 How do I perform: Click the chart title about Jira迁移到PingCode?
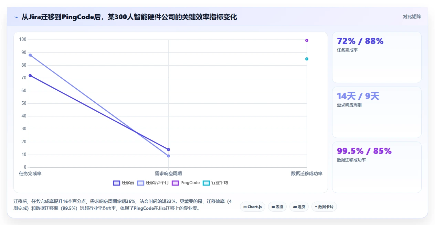coord(129,17)
